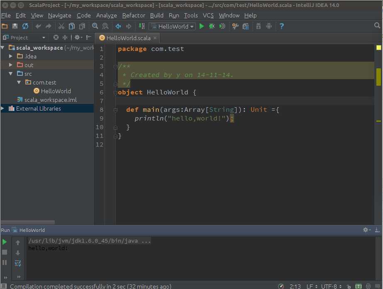The image size is (383, 289).
Task: Synchronize files using the refresh icon
Action: tap(25, 26)
